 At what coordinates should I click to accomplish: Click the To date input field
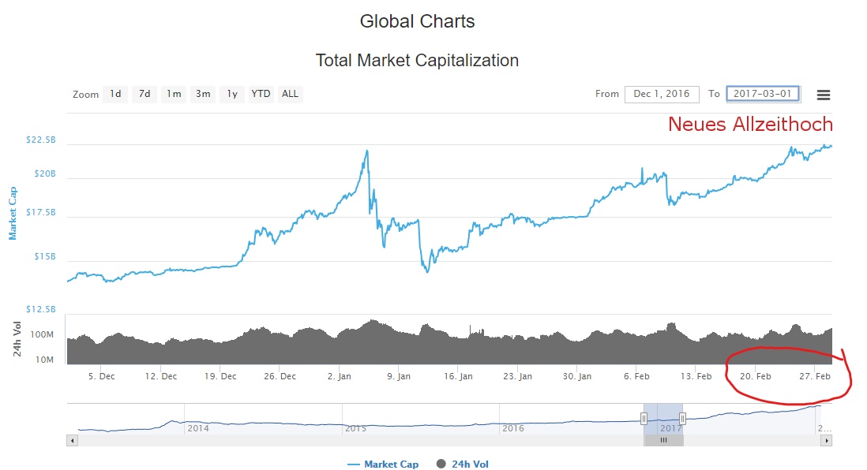tap(763, 94)
